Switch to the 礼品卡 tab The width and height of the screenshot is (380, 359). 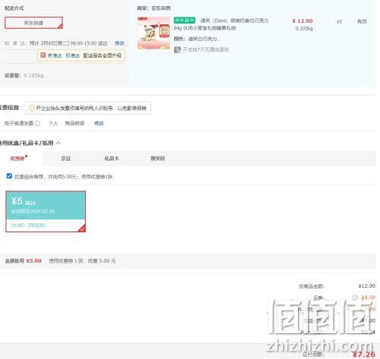click(112, 159)
